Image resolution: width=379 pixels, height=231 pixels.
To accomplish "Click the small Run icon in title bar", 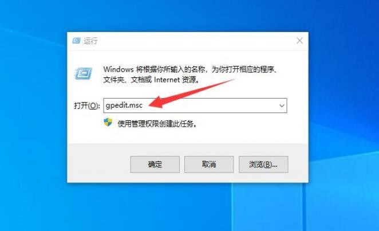I will click(x=76, y=41).
